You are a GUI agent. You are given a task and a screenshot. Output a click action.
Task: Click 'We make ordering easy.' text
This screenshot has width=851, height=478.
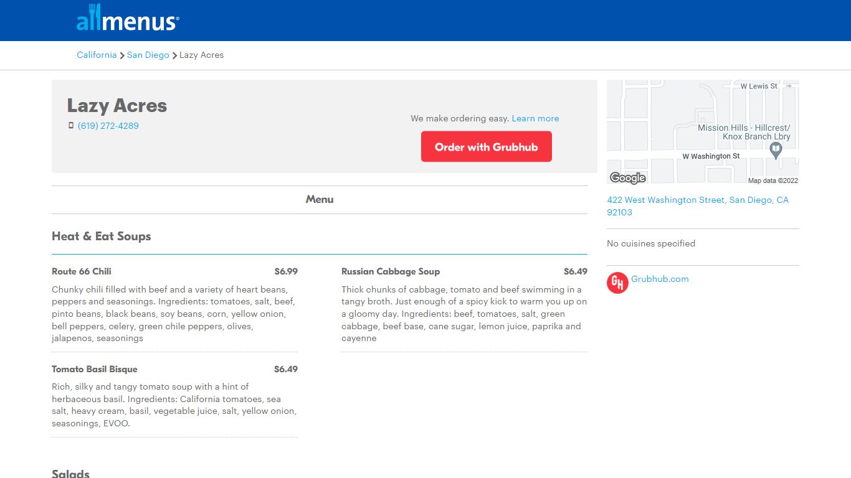coord(460,118)
